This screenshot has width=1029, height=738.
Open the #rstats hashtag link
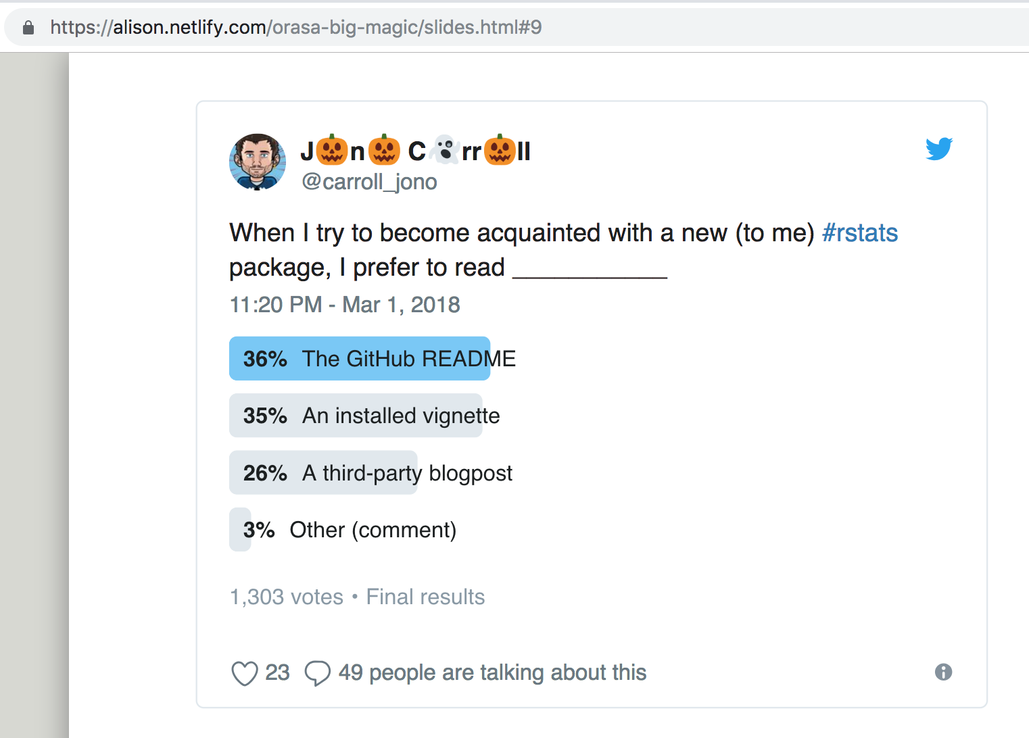click(x=859, y=232)
